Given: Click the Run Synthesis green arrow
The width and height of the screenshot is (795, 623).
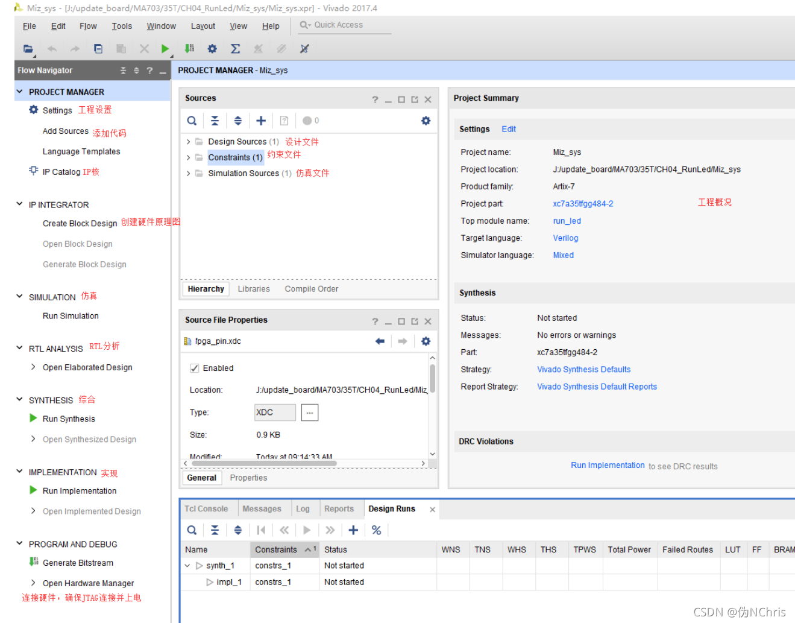Looking at the screenshot, I should click(x=34, y=418).
